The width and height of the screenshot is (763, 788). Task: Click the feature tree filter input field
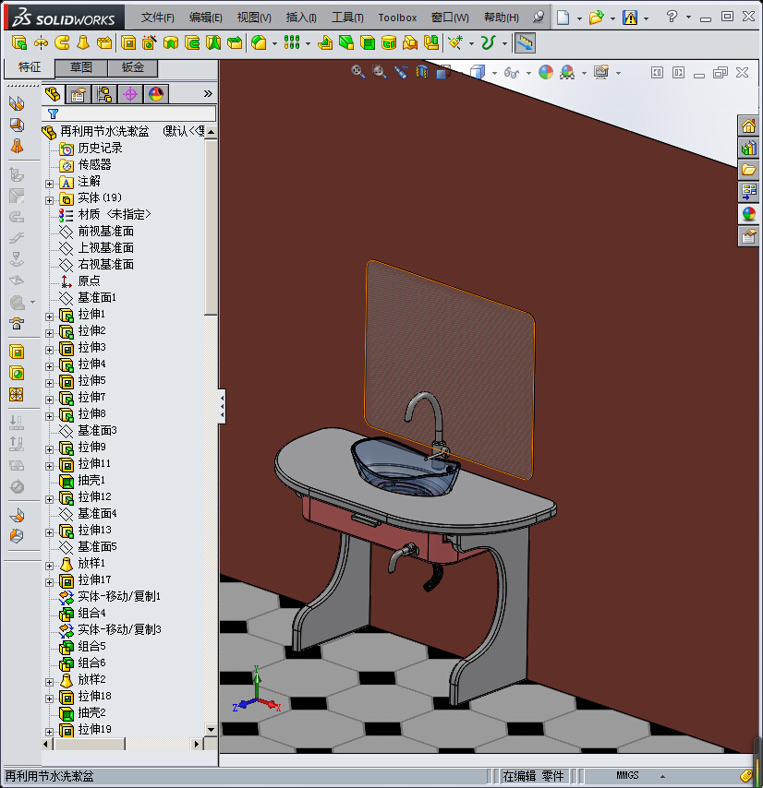131,113
